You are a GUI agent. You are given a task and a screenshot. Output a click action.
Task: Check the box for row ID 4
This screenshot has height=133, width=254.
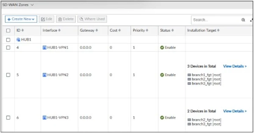pyautogui.click(x=9, y=48)
